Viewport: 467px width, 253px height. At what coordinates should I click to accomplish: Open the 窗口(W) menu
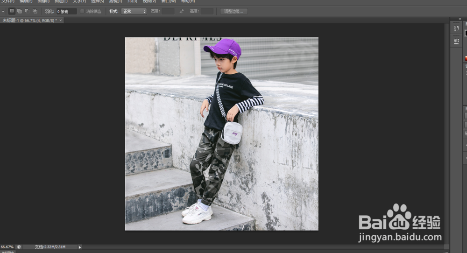coord(169,1)
